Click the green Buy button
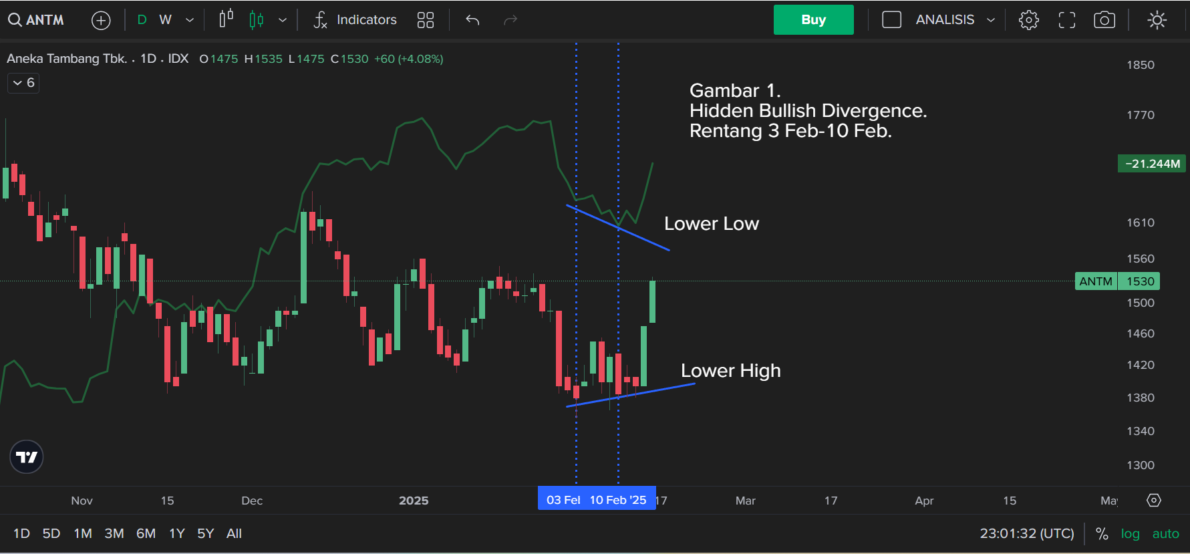 (814, 19)
